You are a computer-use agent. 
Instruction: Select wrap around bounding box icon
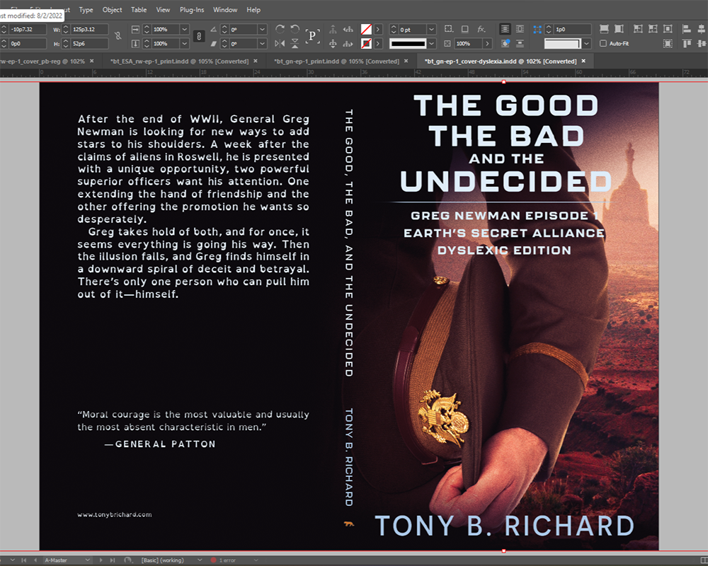[x=520, y=29]
